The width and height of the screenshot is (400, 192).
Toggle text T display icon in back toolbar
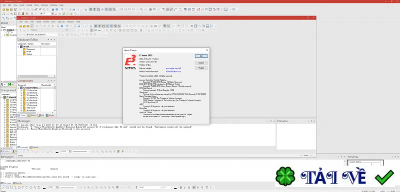coord(94,9)
